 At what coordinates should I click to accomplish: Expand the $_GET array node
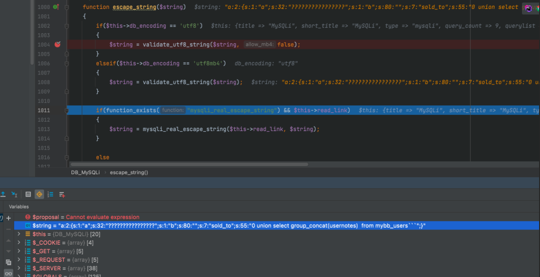(19, 251)
